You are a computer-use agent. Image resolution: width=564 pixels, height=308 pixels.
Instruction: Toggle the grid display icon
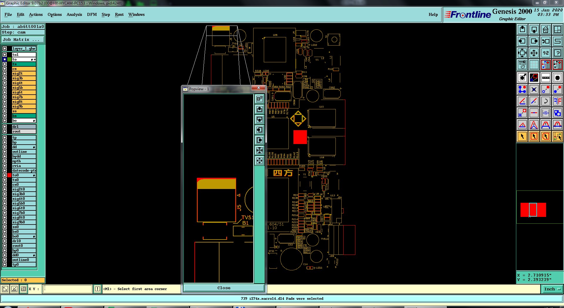(x=534, y=65)
